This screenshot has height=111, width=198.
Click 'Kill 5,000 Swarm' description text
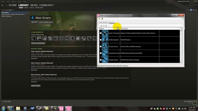pyautogui.click(x=126, y=40)
